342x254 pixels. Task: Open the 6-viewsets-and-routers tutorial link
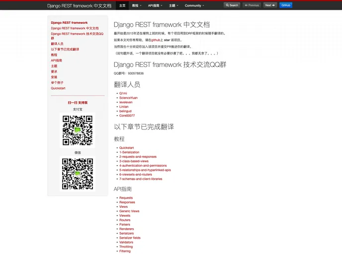point(135,175)
